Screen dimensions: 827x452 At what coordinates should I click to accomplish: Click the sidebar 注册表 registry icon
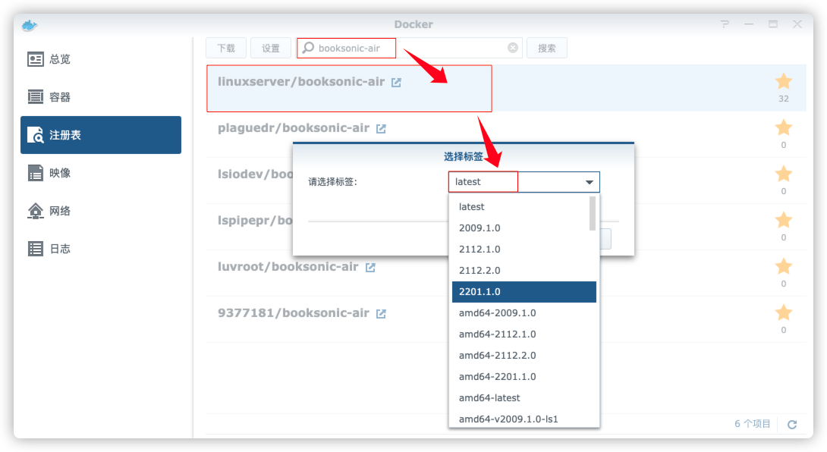[36, 135]
